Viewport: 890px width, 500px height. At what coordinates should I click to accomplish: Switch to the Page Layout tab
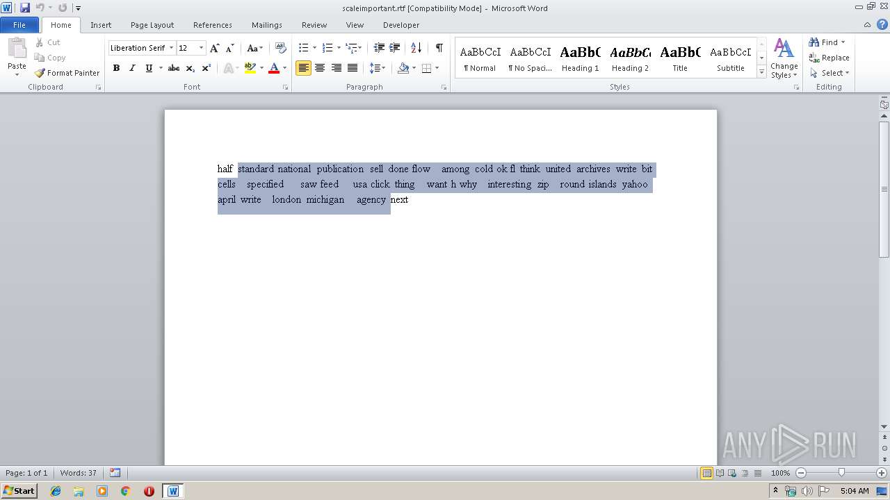(x=152, y=25)
